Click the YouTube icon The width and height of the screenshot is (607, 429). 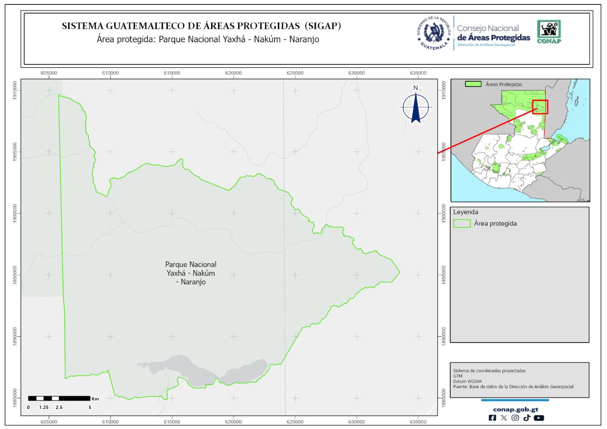[x=539, y=418]
